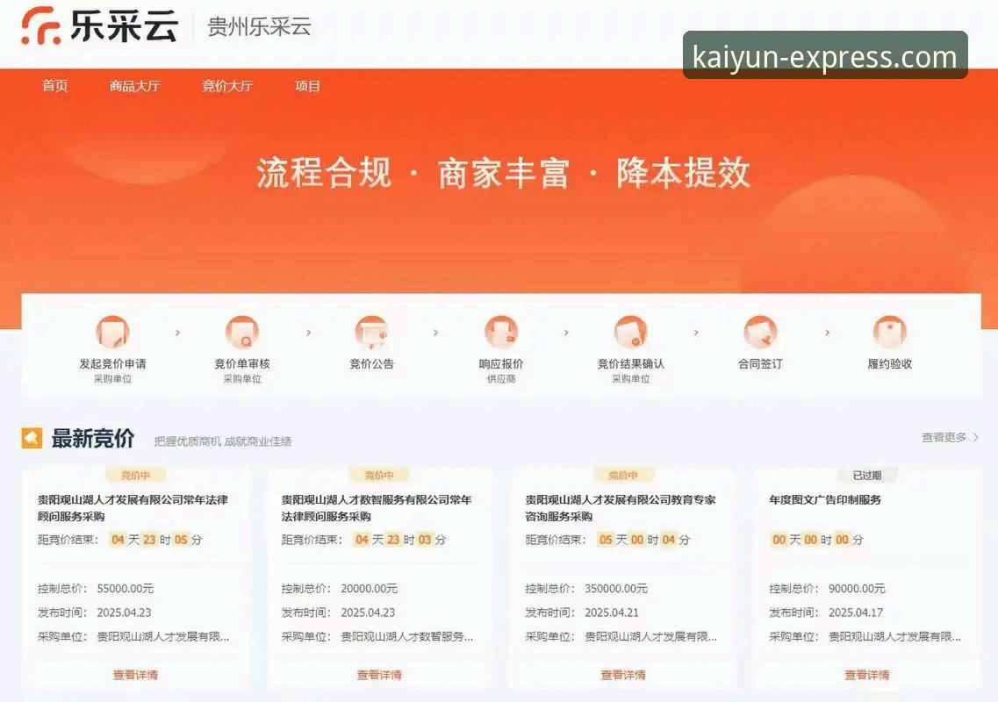The image size is (998, 702).
Task: Click the 查看更多 link
Action: click(x=941, y=437)
